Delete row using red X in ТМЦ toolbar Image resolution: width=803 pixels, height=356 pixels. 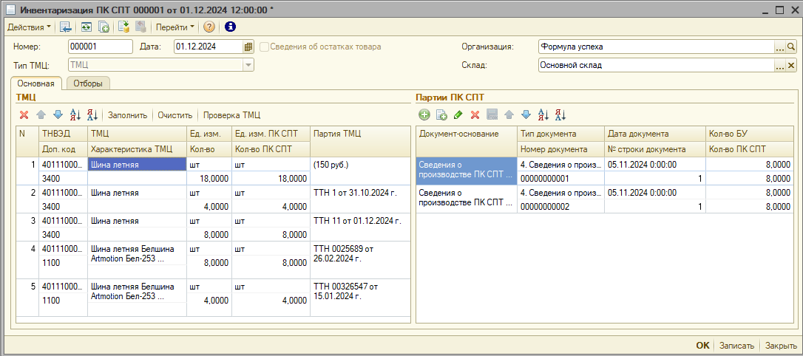pos(24,115)
